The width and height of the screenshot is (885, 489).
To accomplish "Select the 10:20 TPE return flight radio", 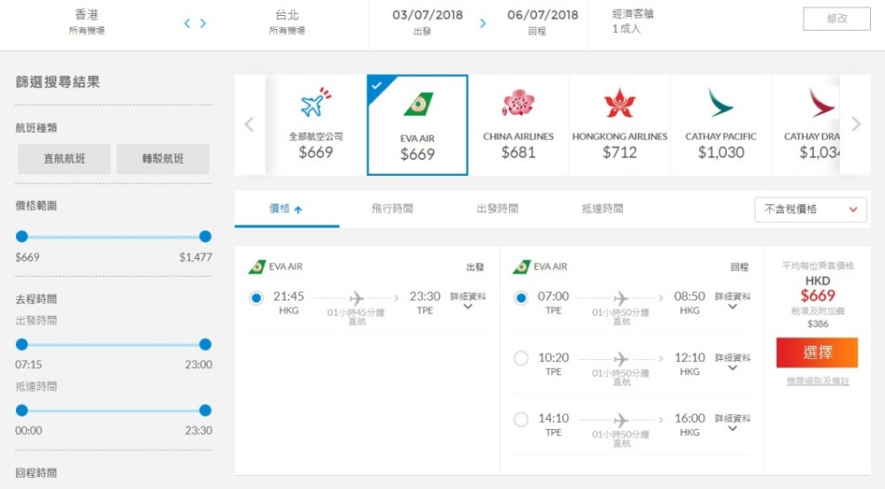I will pyautogui.click(x=521, y=358).
